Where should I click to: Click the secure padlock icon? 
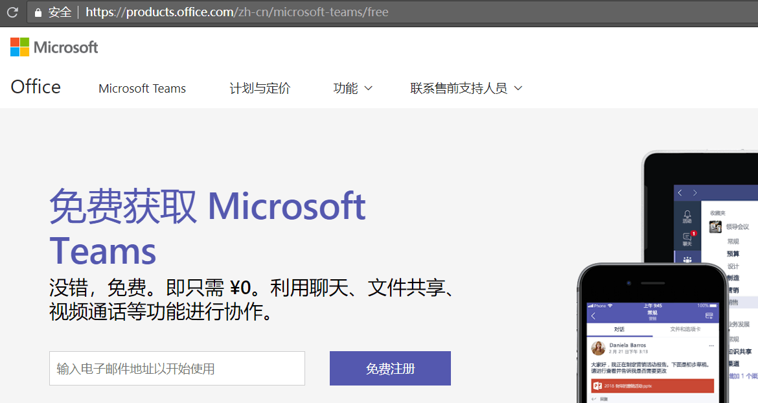pos(38,12)
